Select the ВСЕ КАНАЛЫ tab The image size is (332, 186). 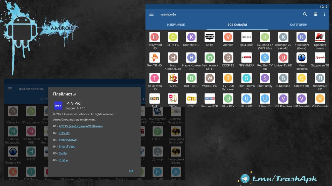pyautogui.click(x=237, y=25)
